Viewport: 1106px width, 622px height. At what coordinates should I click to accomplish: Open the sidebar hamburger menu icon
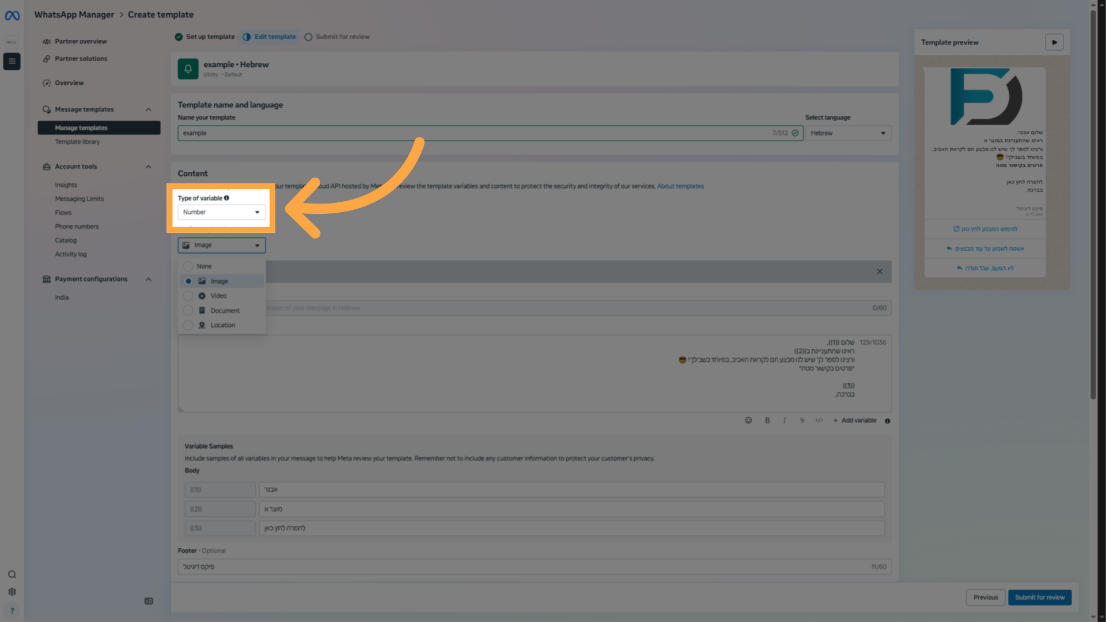(12, 61)
